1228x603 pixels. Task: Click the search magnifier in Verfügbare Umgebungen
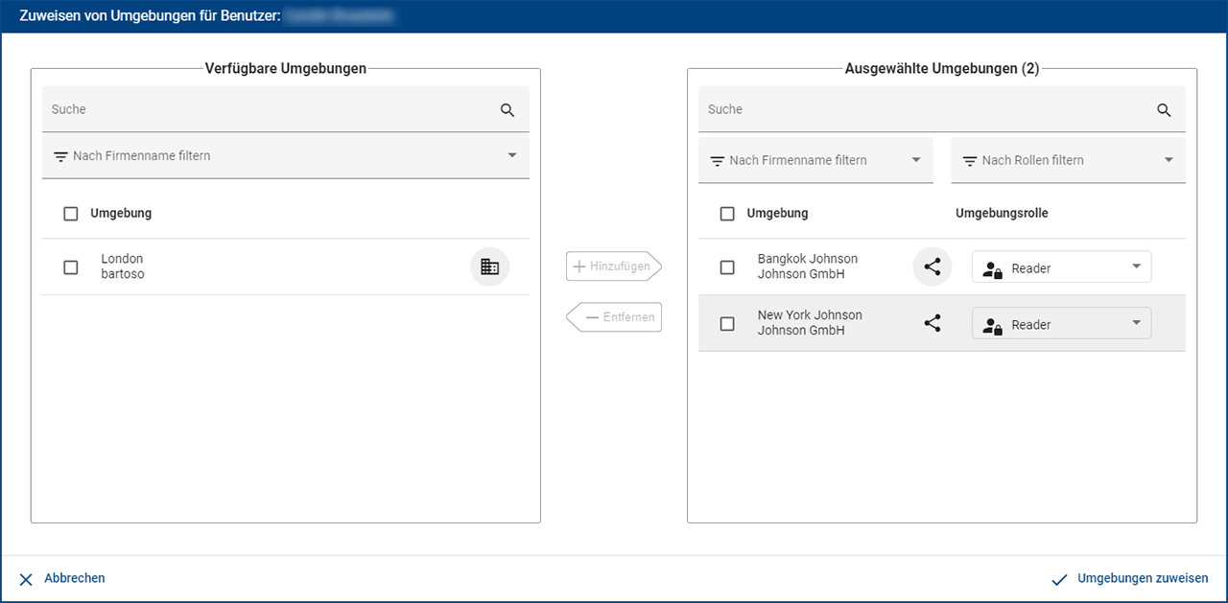[508, 110]
